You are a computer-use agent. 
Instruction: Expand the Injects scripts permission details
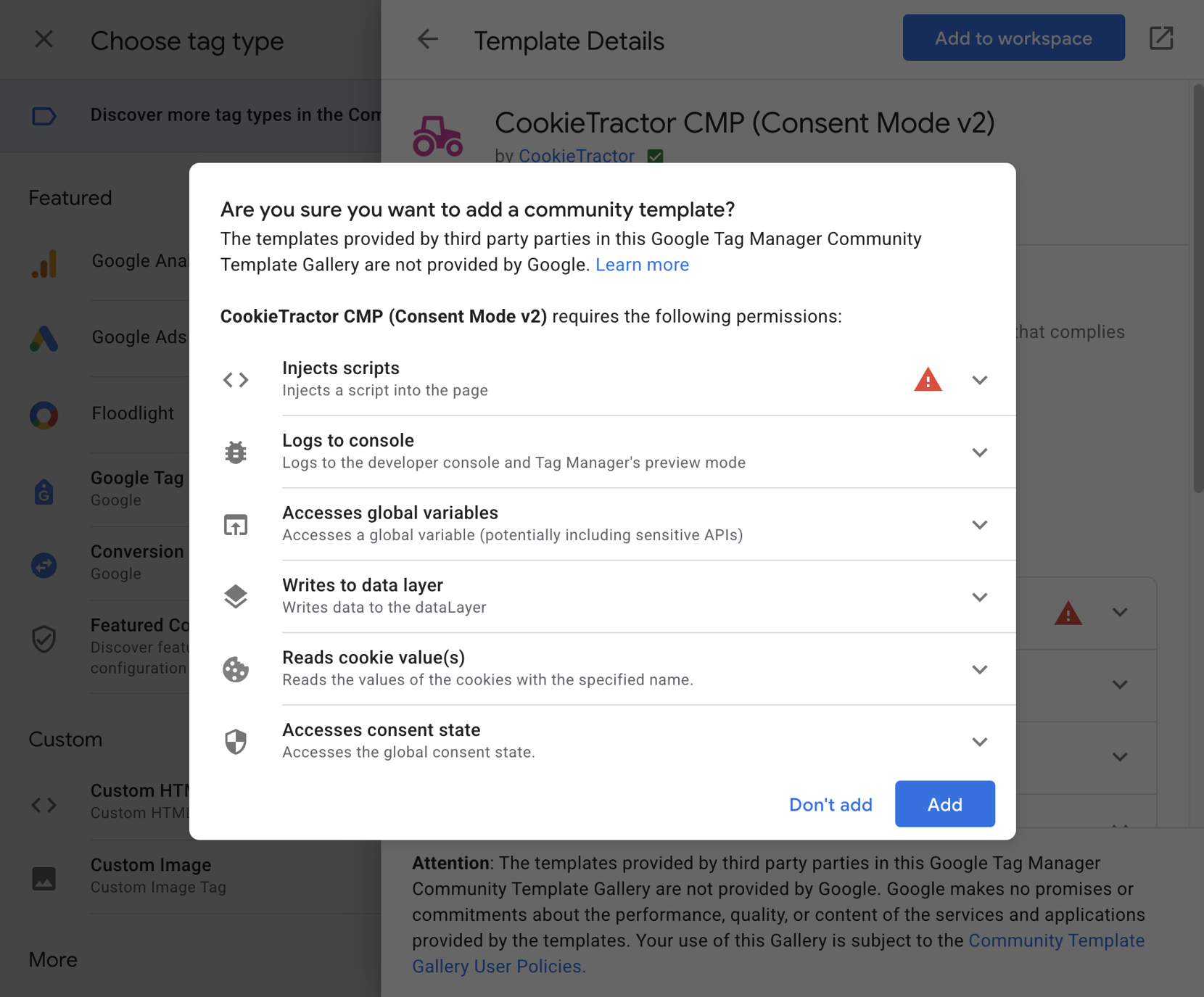pyautogui.click(x=979, y=380)
